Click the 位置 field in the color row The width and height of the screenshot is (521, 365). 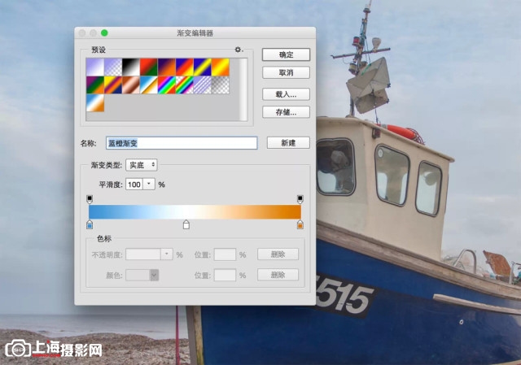point(225,275)
